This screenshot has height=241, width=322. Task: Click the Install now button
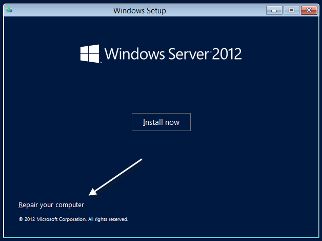[x=161, y=122]
